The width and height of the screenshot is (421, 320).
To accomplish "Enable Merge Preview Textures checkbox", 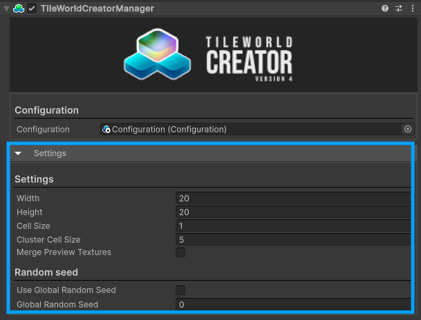I will 180,252.
